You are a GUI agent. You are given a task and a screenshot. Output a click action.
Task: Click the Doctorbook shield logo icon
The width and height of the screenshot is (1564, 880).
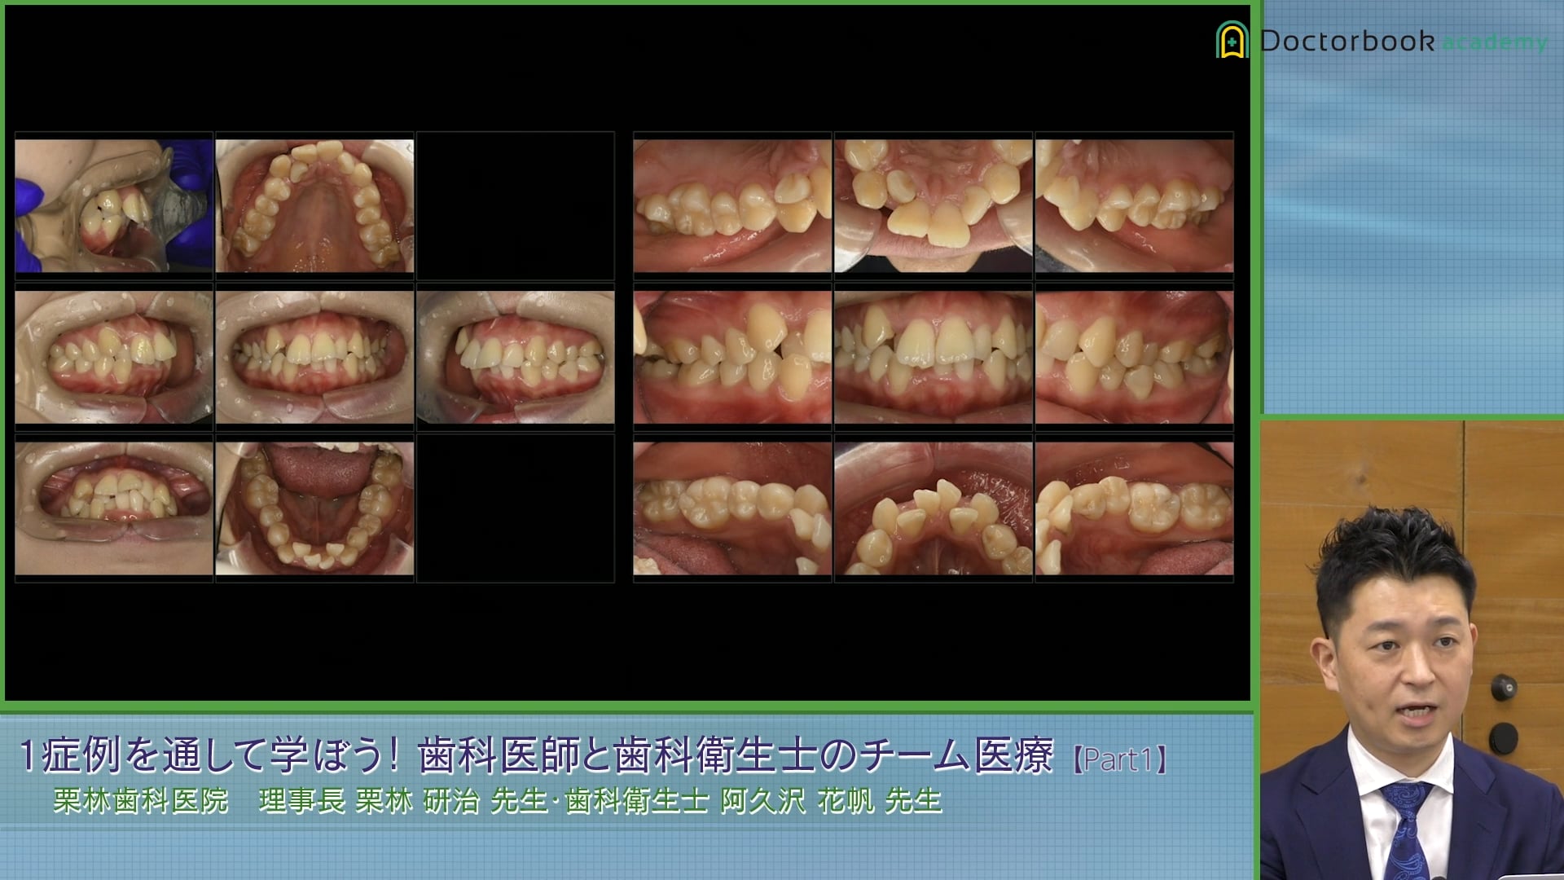click(x=1232, y=40)
